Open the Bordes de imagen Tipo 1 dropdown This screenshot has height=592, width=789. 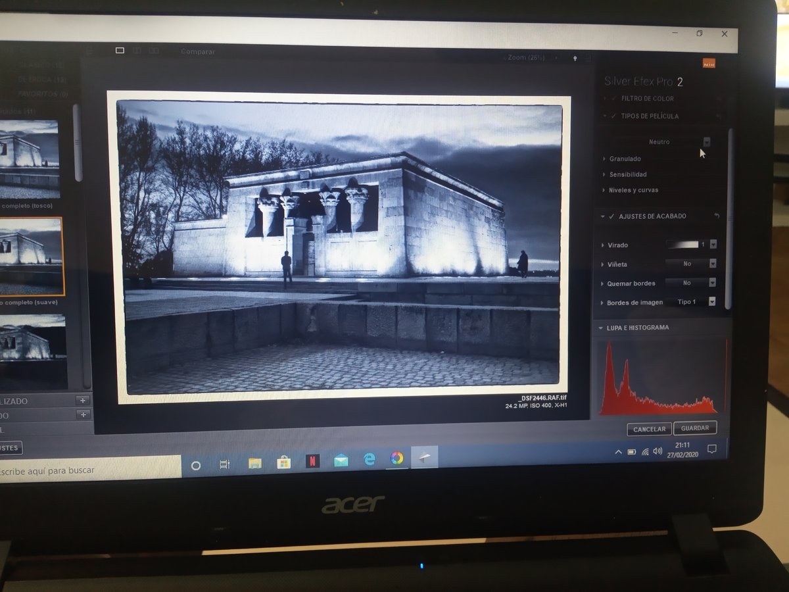pos(711,302)
